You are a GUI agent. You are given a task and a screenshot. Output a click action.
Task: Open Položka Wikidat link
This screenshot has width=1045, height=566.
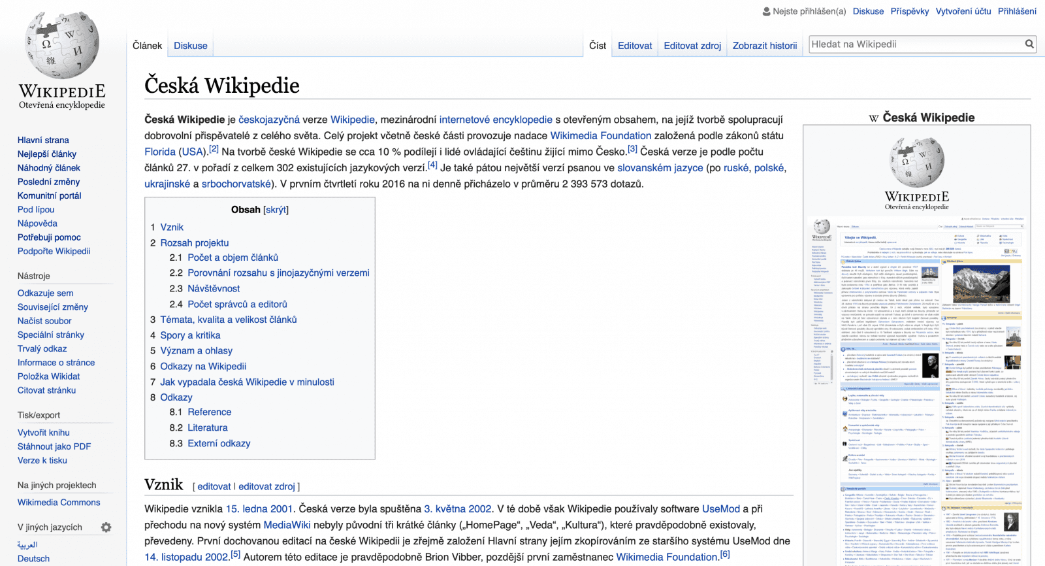coord(48,376)
